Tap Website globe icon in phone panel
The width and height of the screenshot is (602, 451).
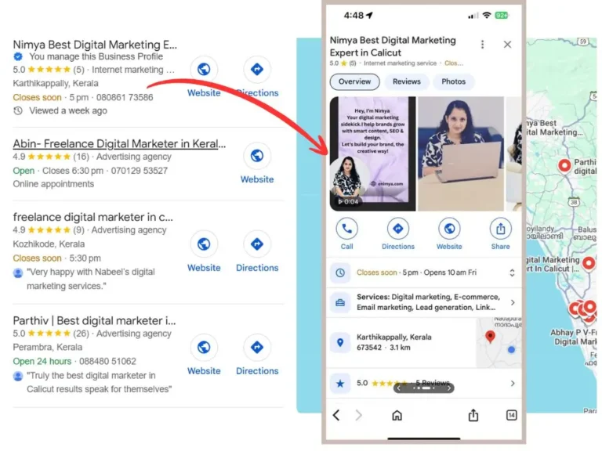click(449, 229)
